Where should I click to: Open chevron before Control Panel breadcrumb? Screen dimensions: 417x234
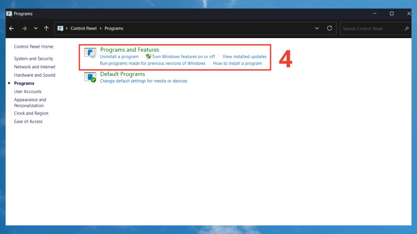pos(67,28)
